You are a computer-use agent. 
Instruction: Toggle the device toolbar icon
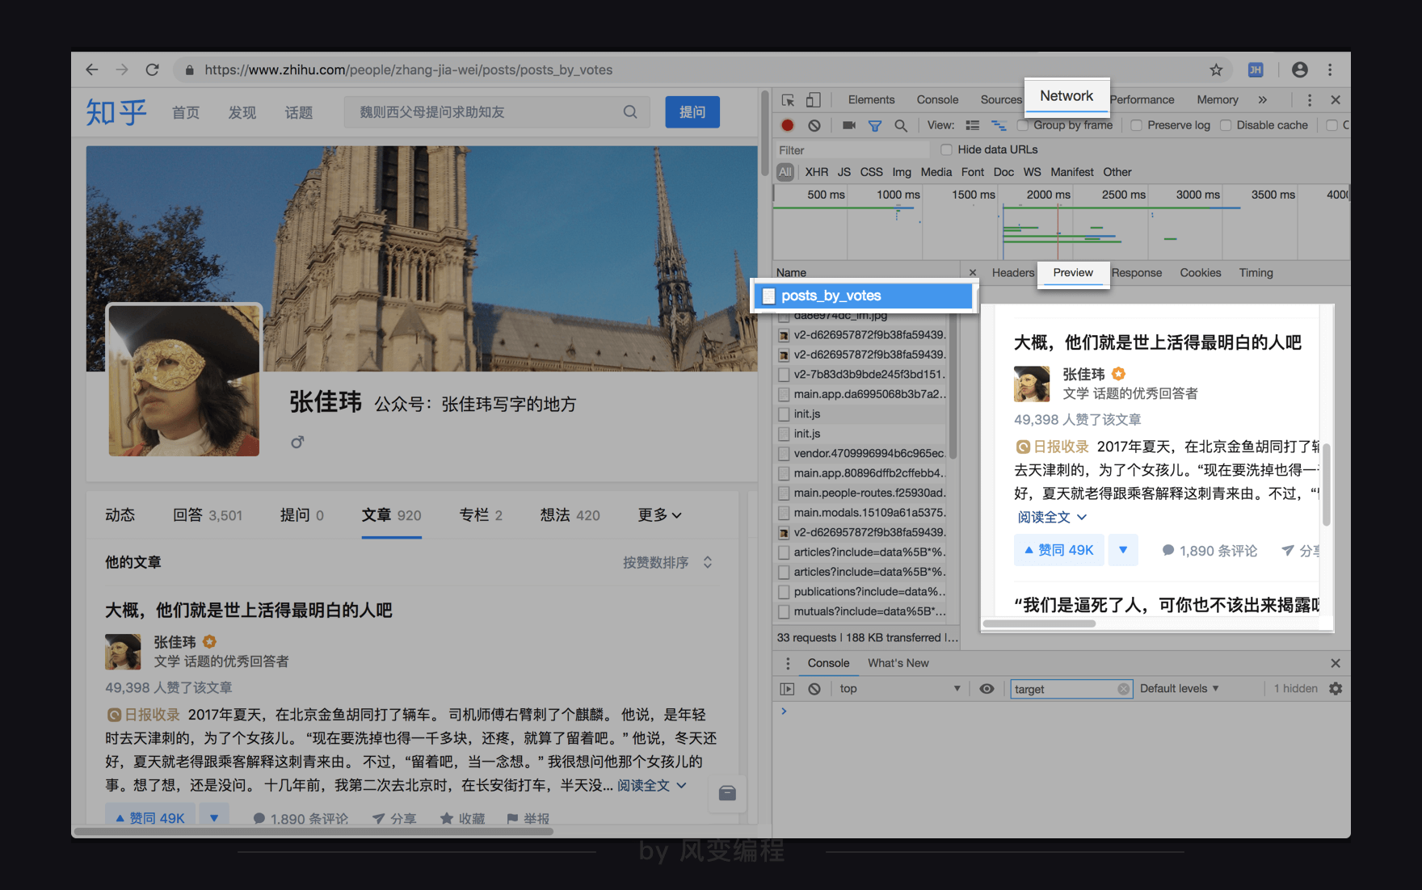tap(814, 99)
